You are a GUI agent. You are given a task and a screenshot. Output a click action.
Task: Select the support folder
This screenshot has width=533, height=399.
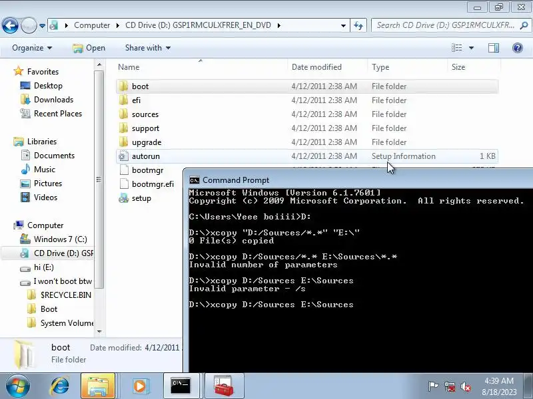click(x=307, y=128)
